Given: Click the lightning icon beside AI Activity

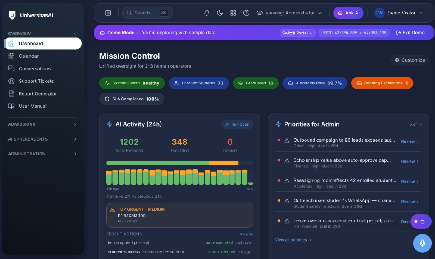Looking at the screenshot, I should (110, 124).
